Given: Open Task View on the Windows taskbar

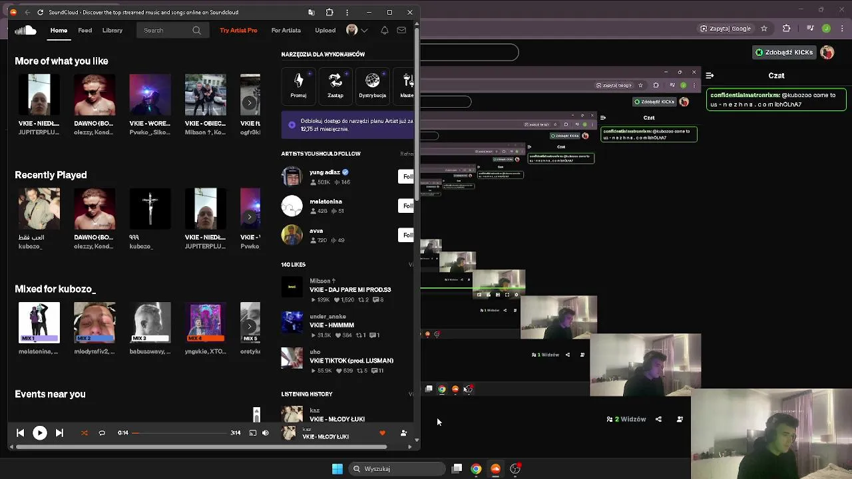Looking at the screenshot, I should (457, 469).
